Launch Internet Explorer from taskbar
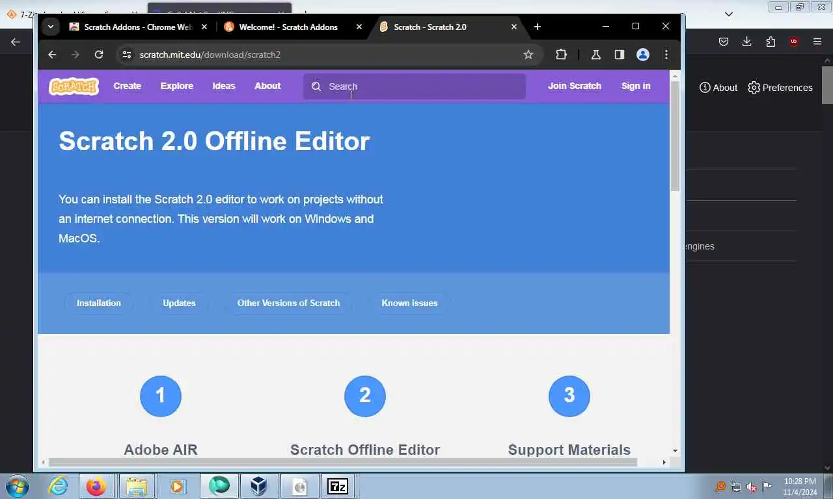833x499 pixels. [x=58, y=486]
